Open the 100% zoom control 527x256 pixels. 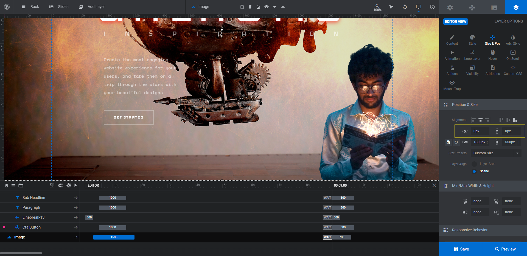(x=377, y=7)
